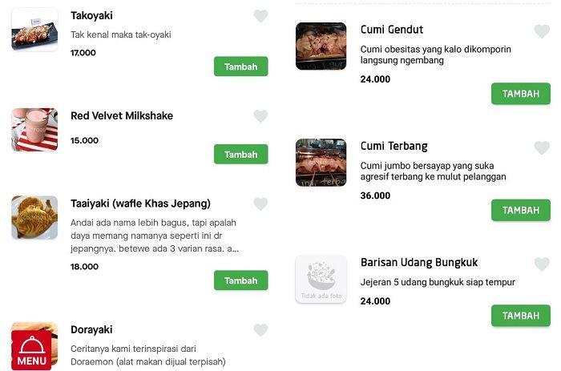Image resolution: width=561 pixels, height=371 pixels.
Task: Like Cumi Gendut using its heart icon
Action: pos(542,31)
